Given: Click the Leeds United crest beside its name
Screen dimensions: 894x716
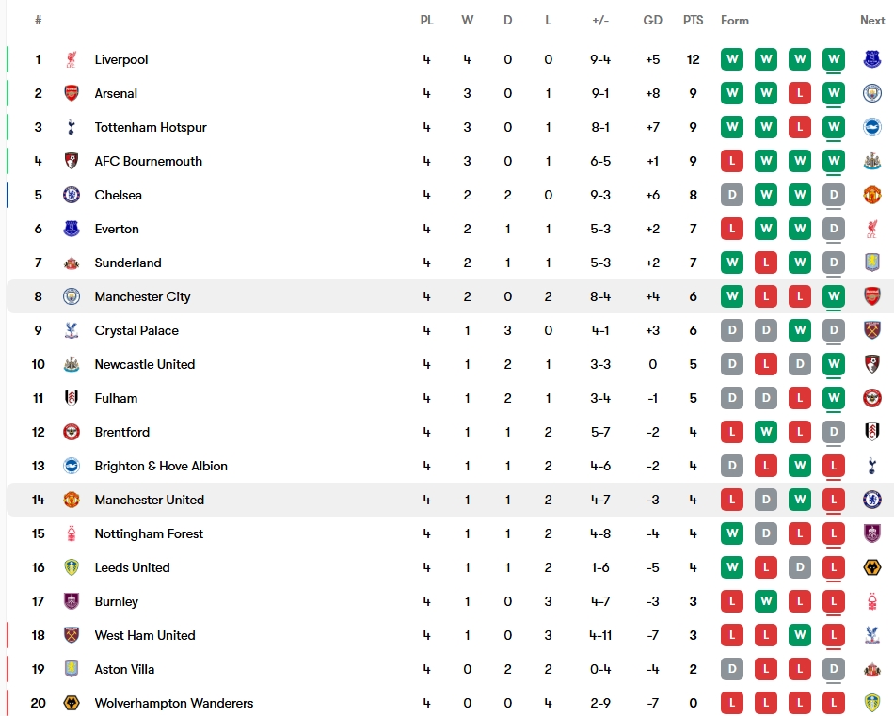Looking at the screenshot, I should click(72, 567).
